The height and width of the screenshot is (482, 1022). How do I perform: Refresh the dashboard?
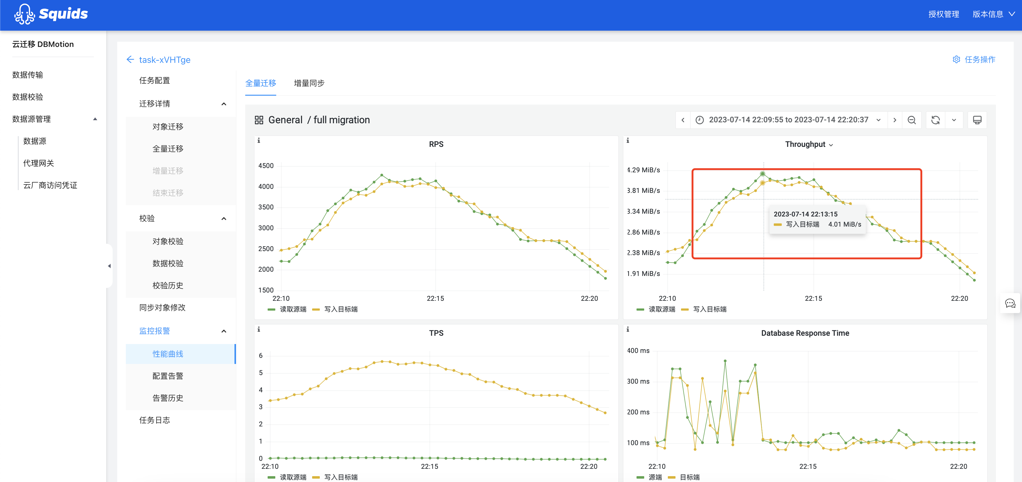tap(935, 120)
